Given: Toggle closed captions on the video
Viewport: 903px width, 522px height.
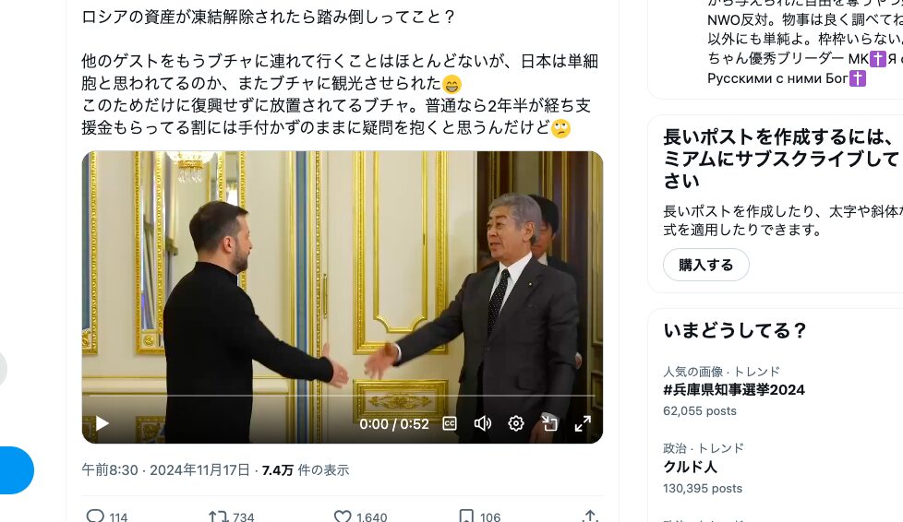Looking at the screenshot, I should (x=450, y=424).
